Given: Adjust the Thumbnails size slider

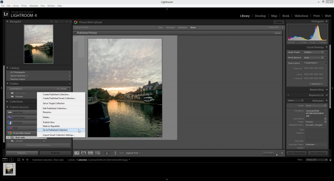Looking at the screenshot, I should click(277, 154).
